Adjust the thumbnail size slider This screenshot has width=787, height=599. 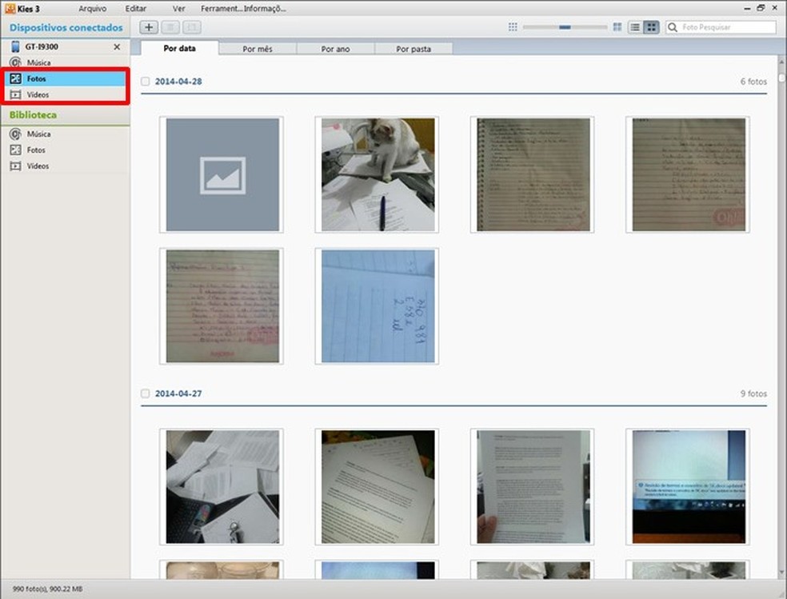pos(565,26)
